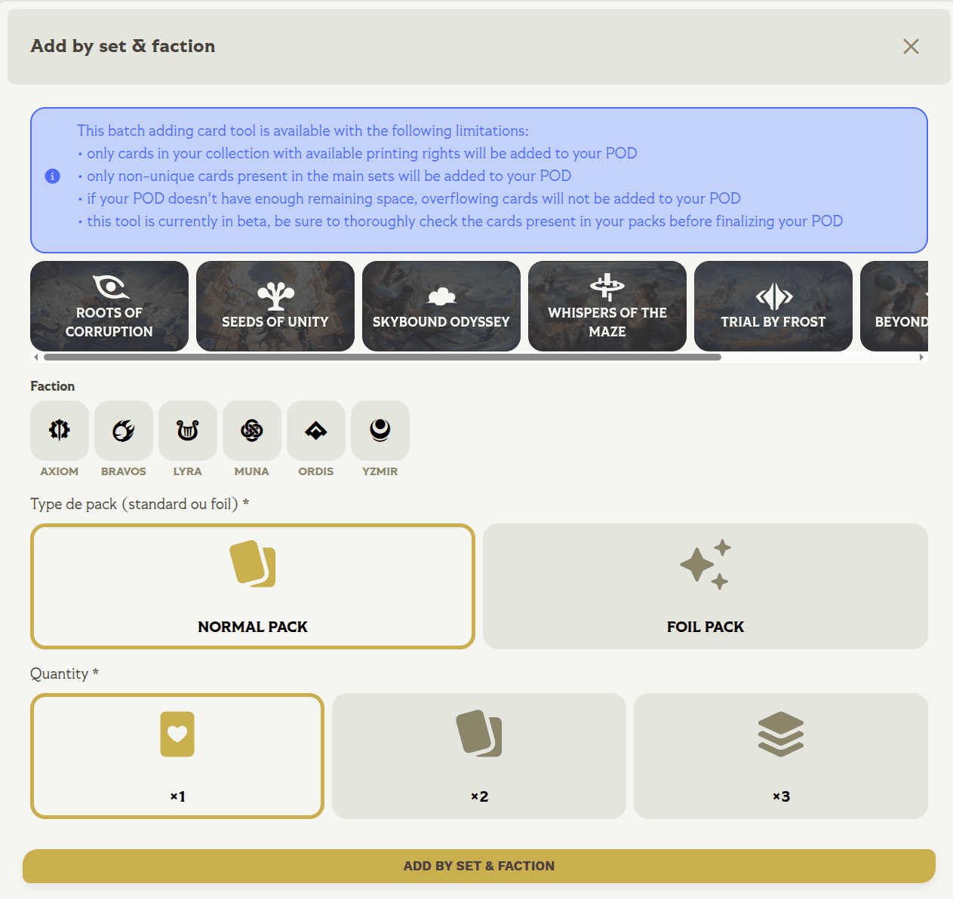Close the Add by set & faction dialog
This screenshot has width=953, height=899.
[911, 47]
